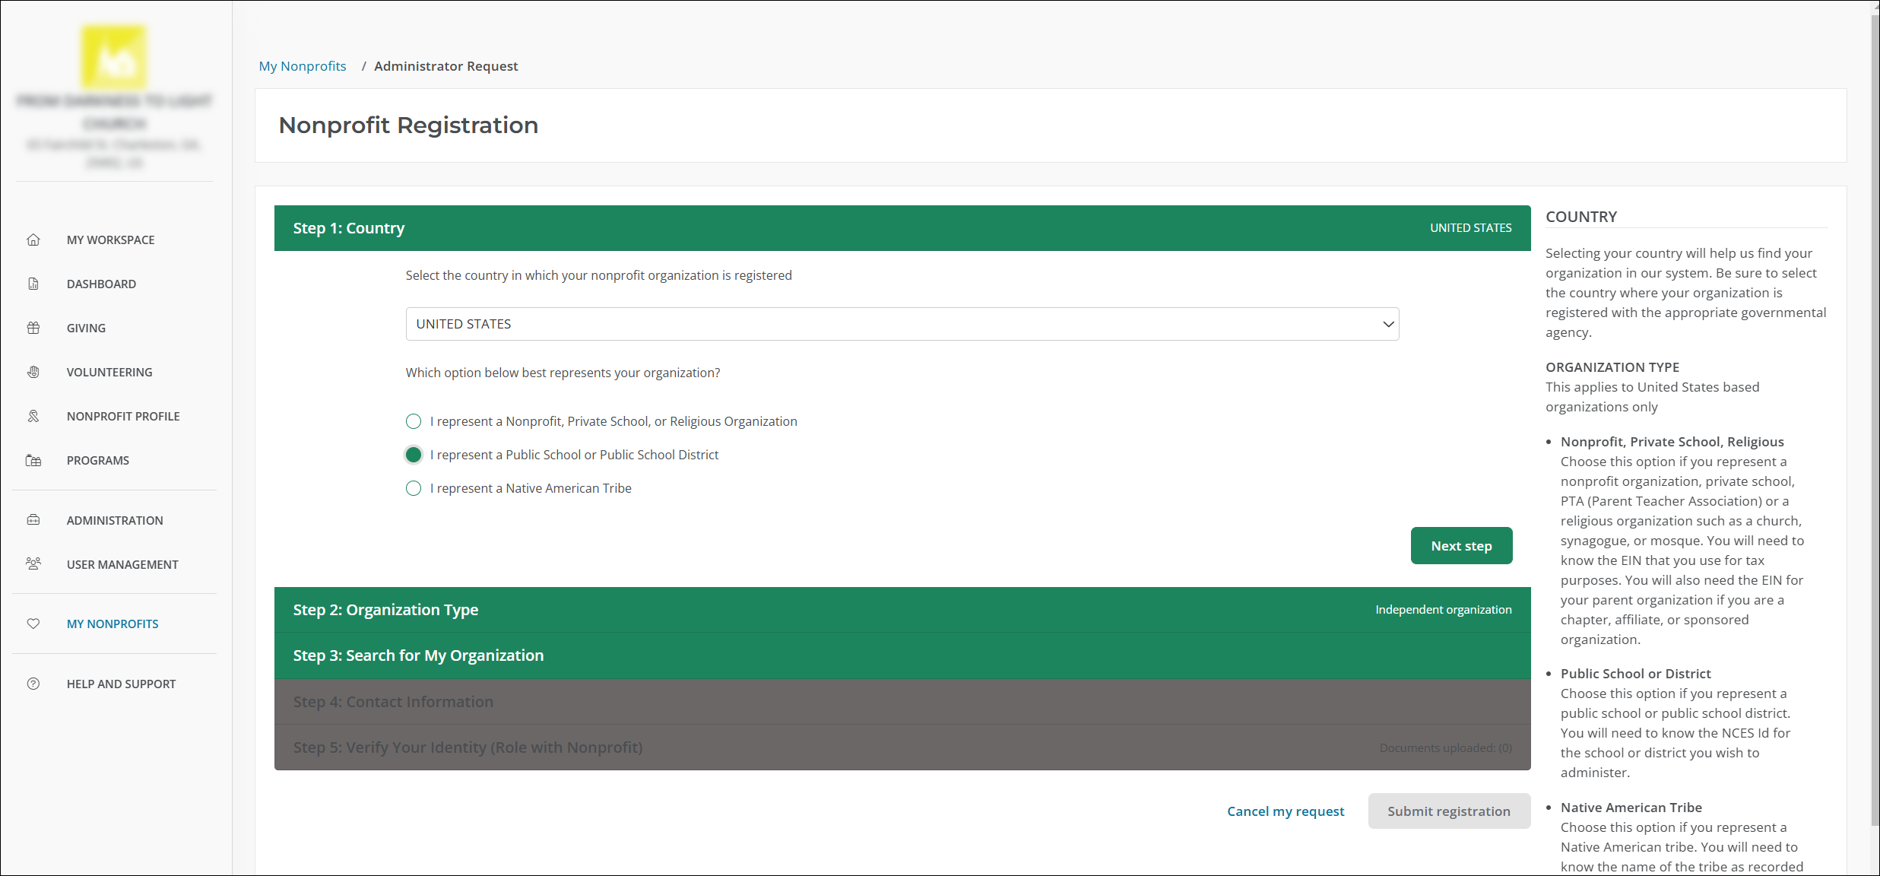Select Nonprofit, Private School, or Religious option
Screen dimensions: 1880x876
point(414,421)
